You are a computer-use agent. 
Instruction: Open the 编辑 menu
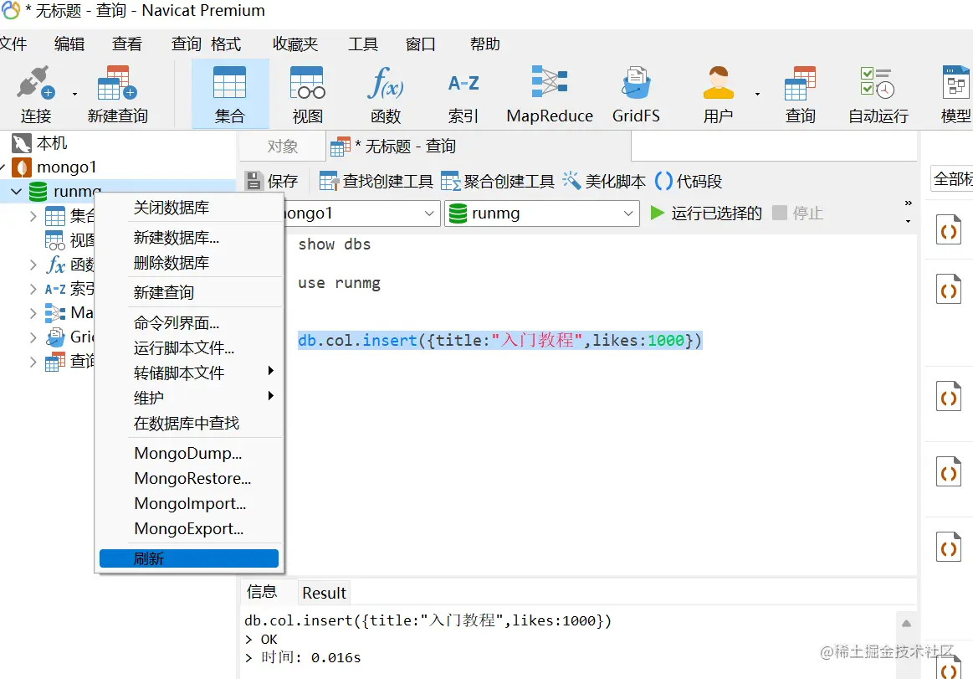(x=69, y=44)
